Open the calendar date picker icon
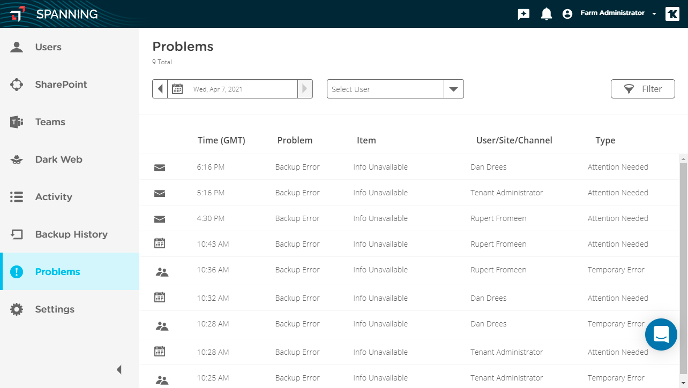Screen dimensions: 688x388 pos(177,89)
